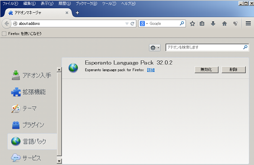Open the 編集(E) menu

(29, 4)
